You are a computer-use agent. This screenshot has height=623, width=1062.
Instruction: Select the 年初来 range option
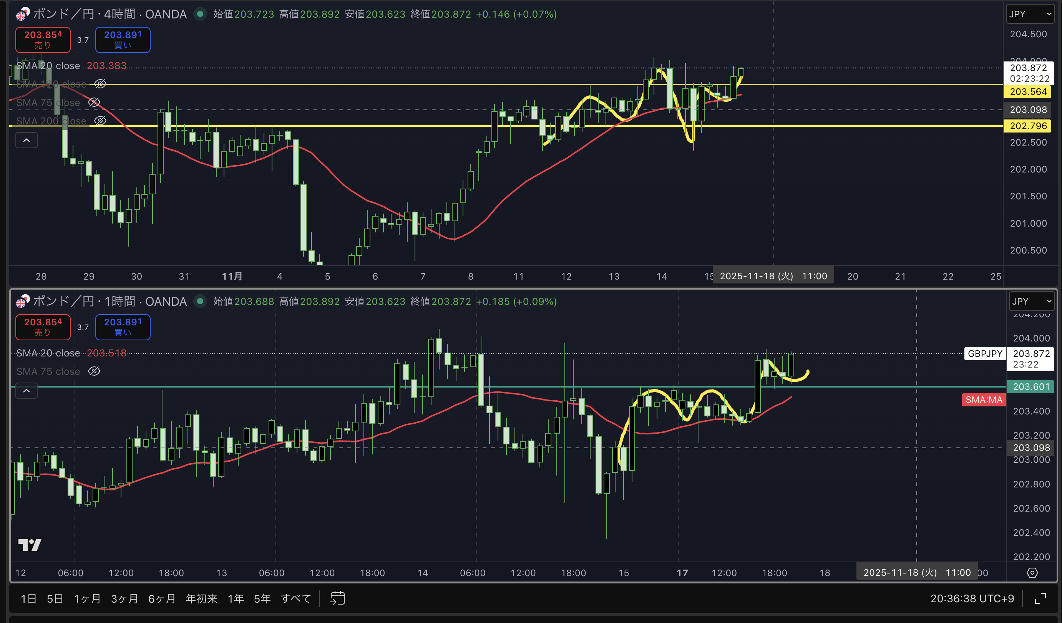201,598
